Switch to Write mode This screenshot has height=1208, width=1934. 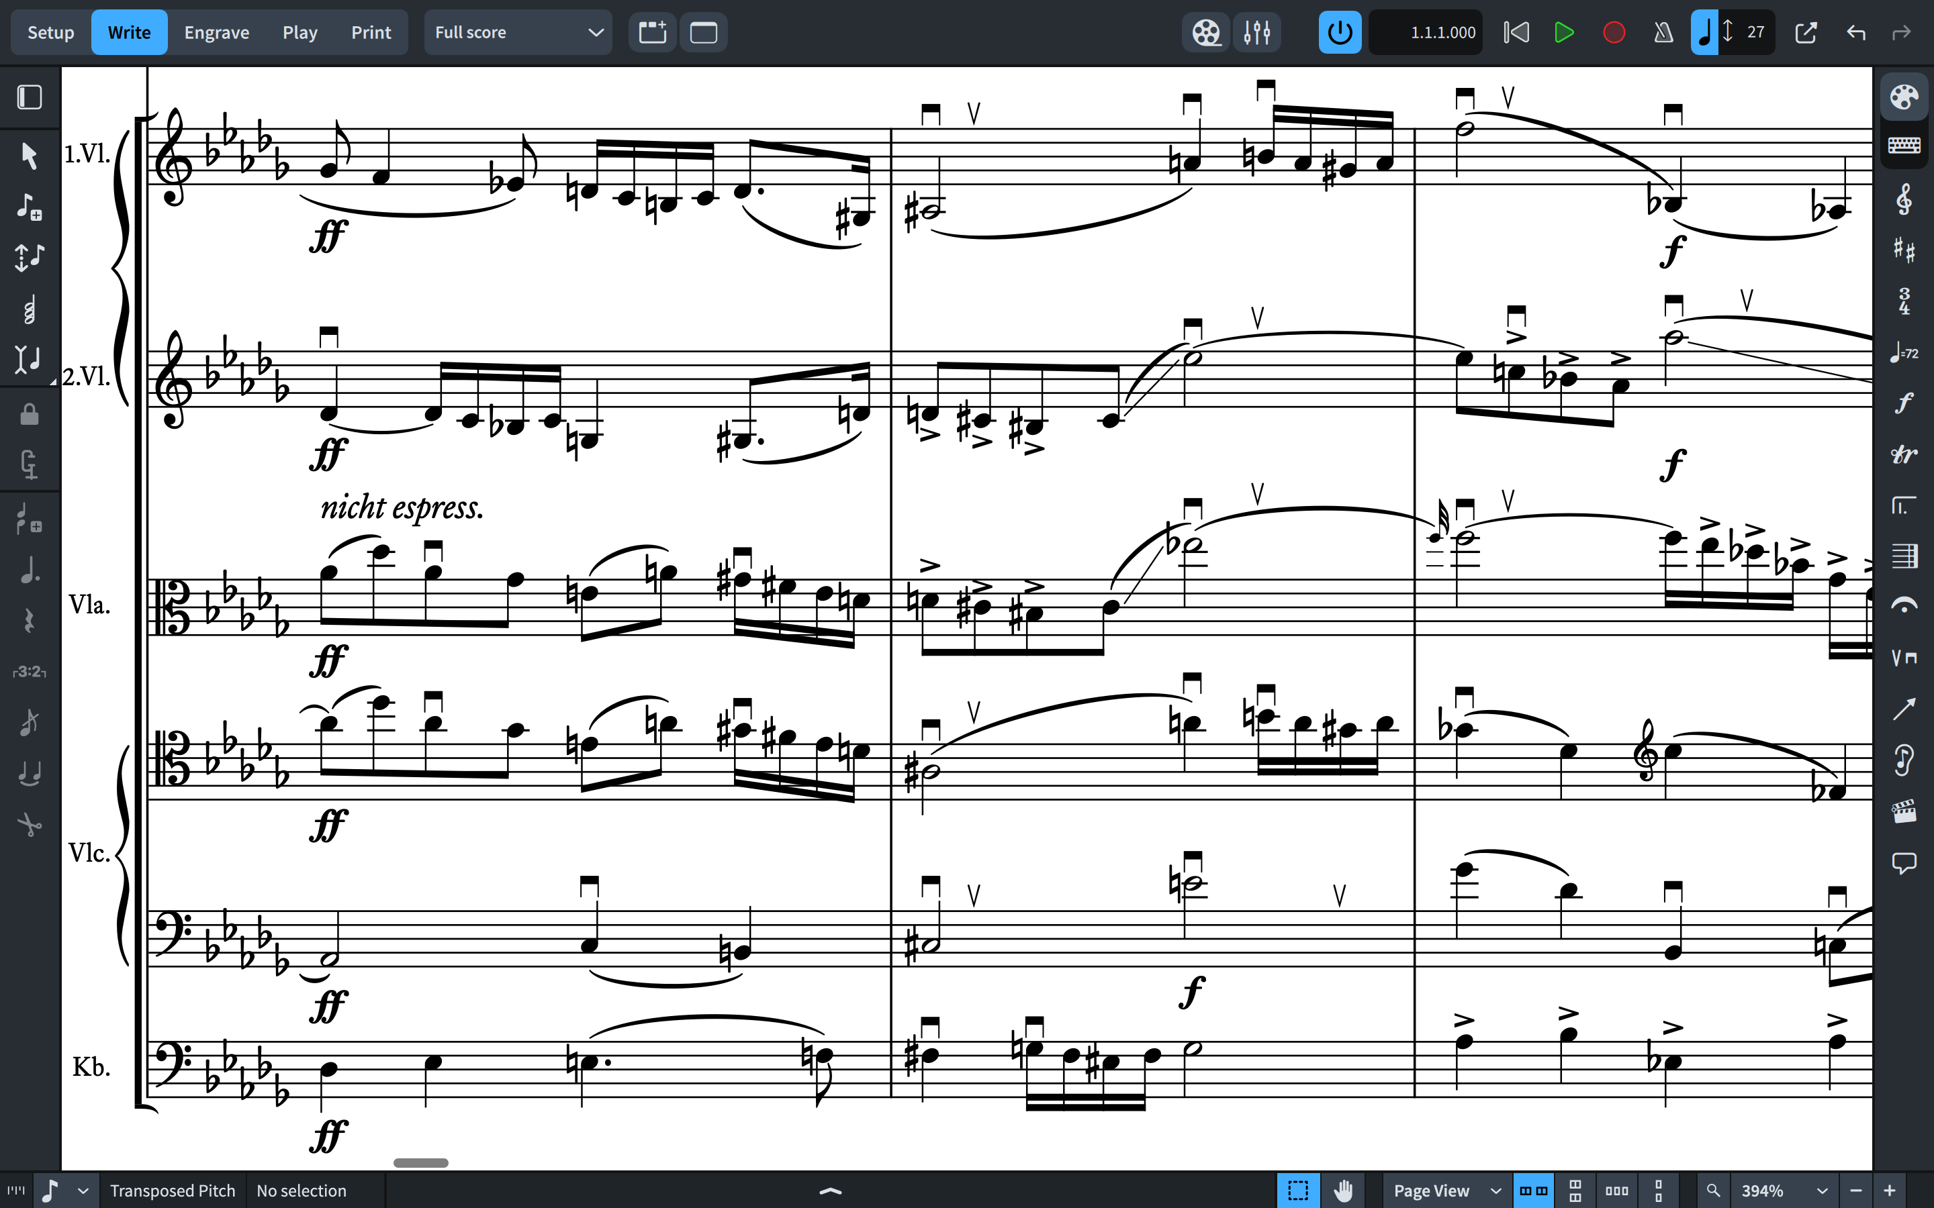coord(129,33)
